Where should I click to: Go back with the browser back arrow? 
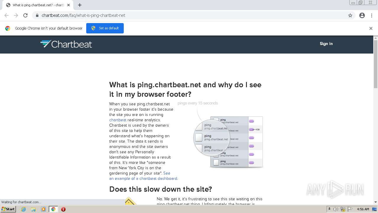6,15
